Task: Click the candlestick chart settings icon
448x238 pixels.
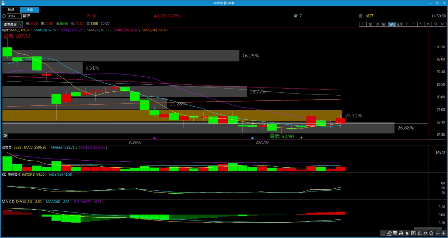Action: tap(419, 233)
